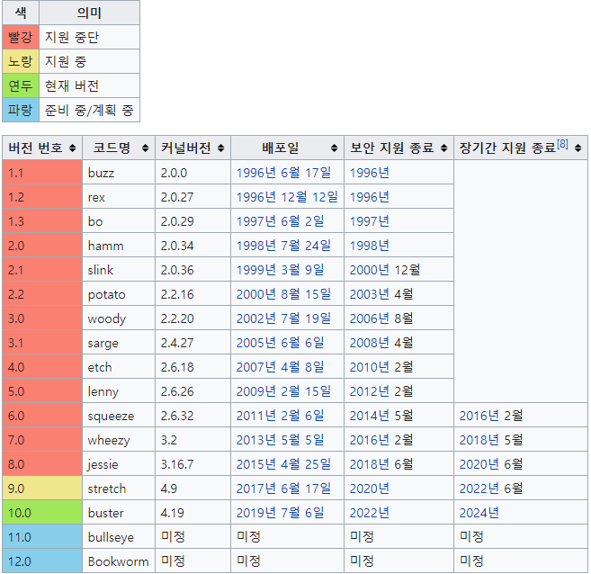Open 2024년 long-term link for buster
This screenshot has height=574, width=591.
coord(479,513)
